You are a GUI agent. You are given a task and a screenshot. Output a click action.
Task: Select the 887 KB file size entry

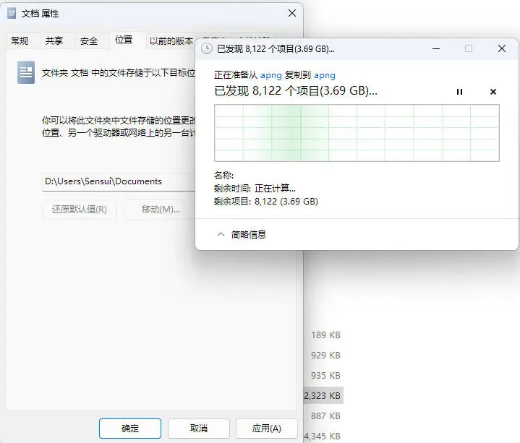click(325, 416)
